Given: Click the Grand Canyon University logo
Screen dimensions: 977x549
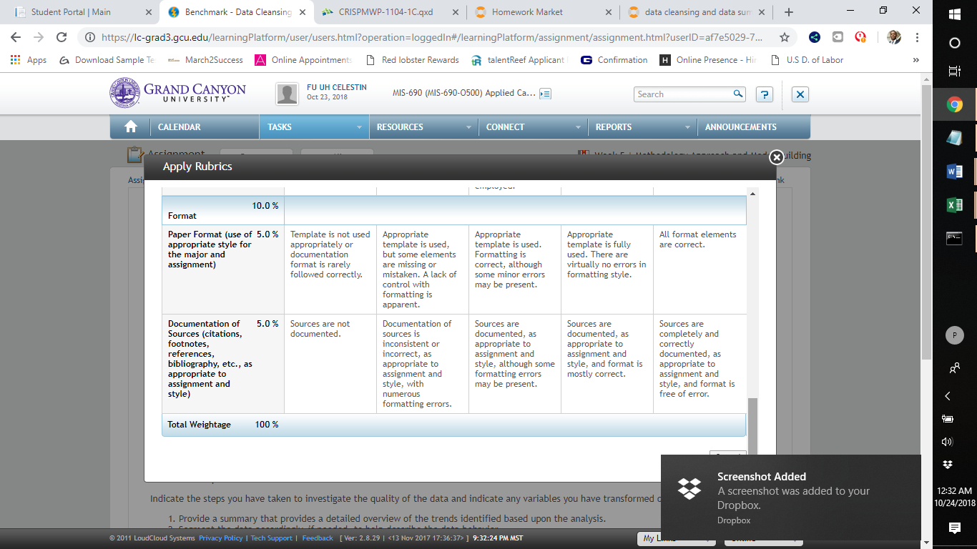Looking at the screenshot, I should pos(177,93).
